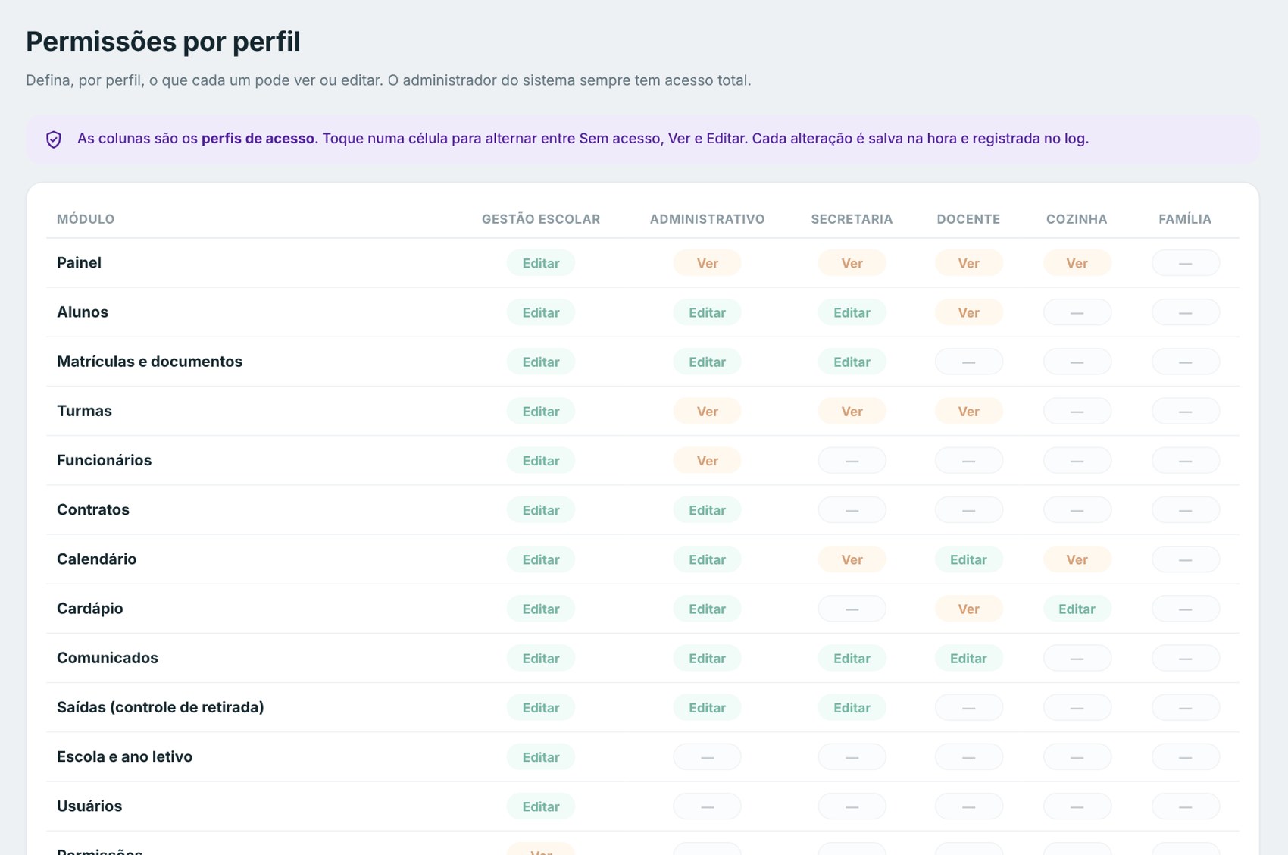1288x855 pixels.
Task: Click the Docente column header
Action: (x=969, y=219)
